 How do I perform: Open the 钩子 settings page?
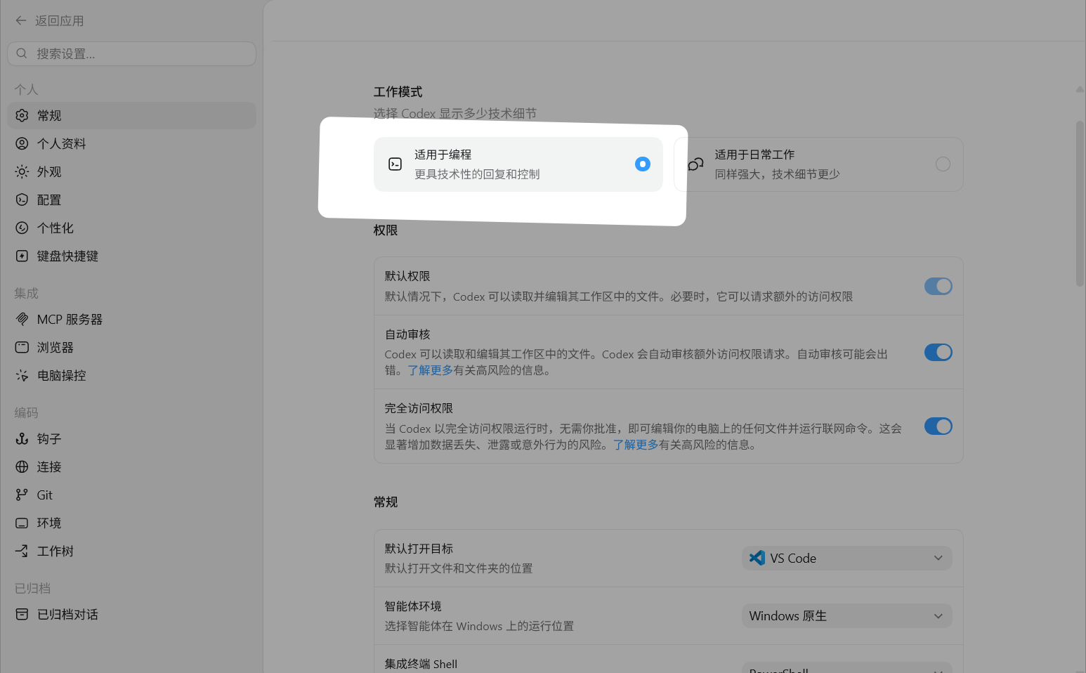click(x=131, y=438)
